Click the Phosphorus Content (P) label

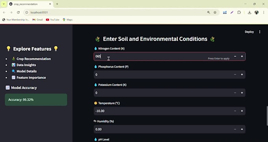click(x=111, y=67)
